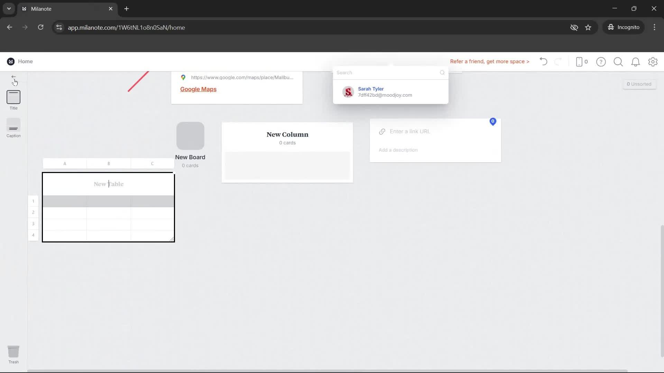The height and width of the screenshot is (373, 664).
Task: Select Sarah Tyler from search results
Action: 384,92
